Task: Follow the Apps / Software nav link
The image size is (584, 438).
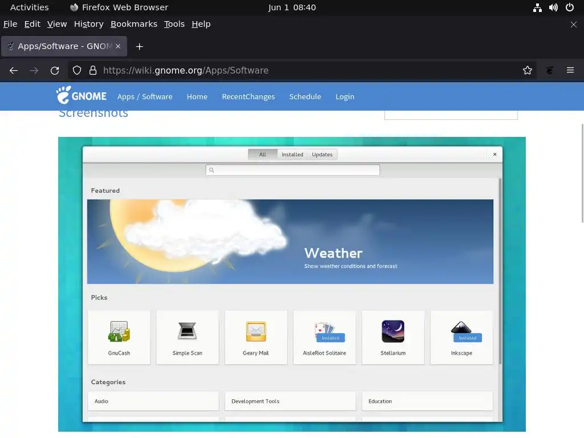Action: coord(145,97)
